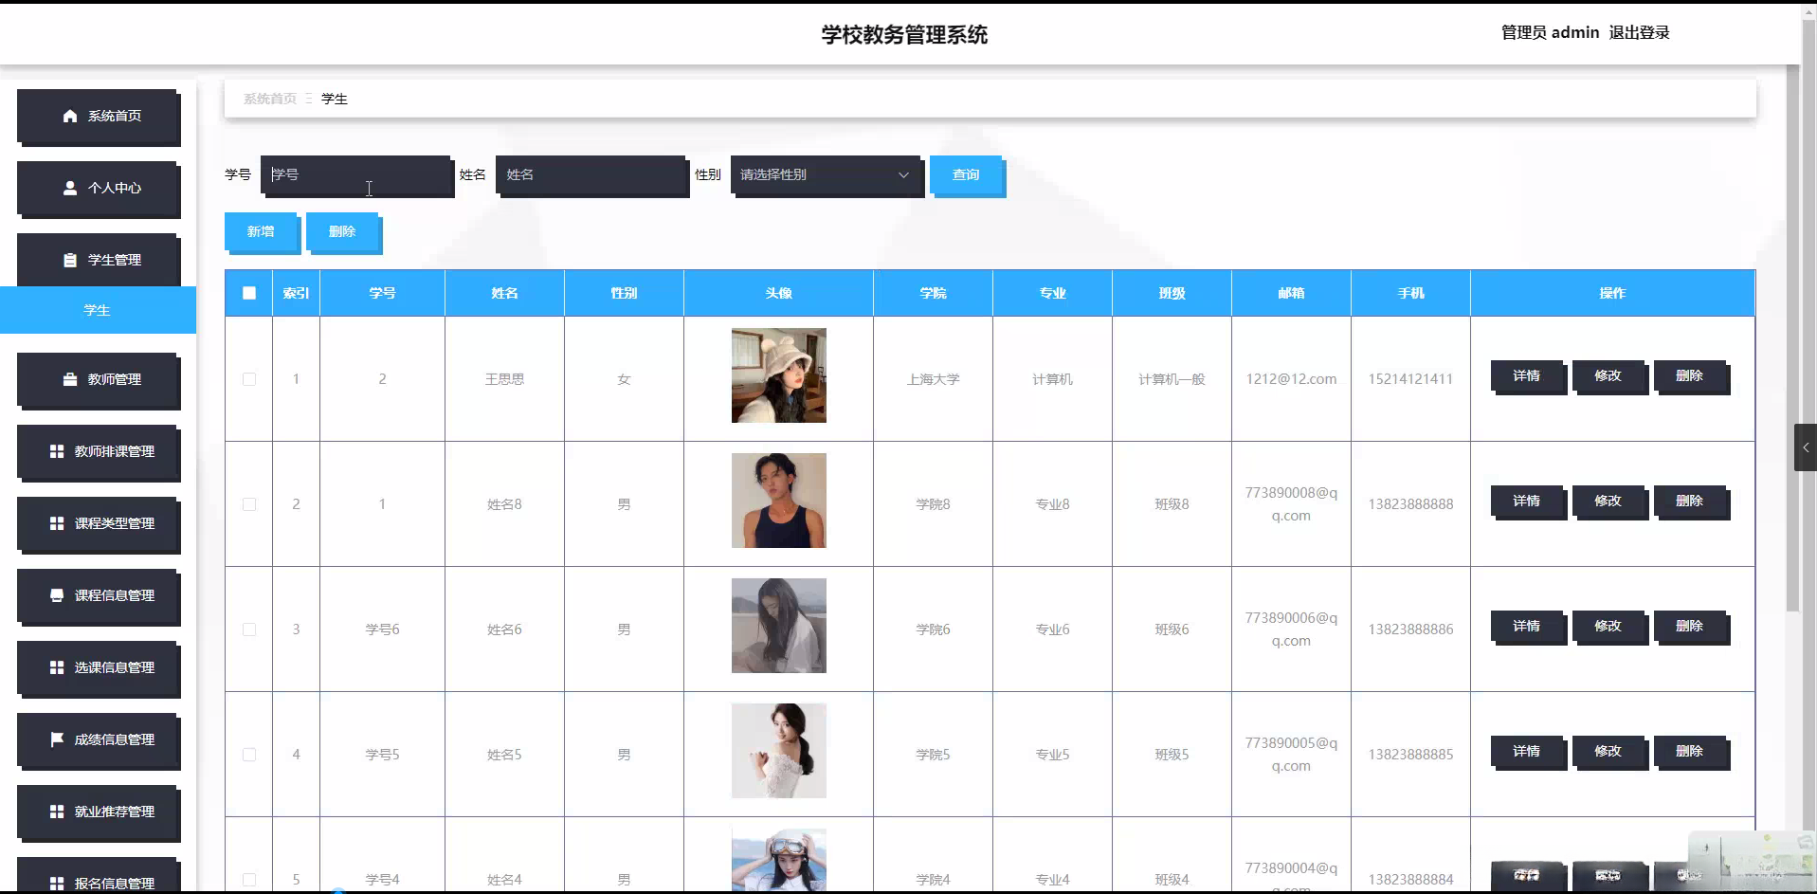Click the person icon beside 个人中心
The height and width of the screenshot is (894, 1817).
pos(70,188)
